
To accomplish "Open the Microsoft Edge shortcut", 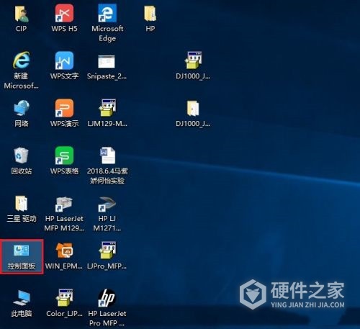I will click(107, 14).
